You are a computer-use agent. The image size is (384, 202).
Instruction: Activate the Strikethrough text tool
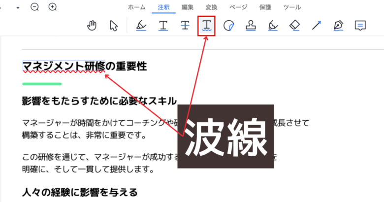point(185,26)
